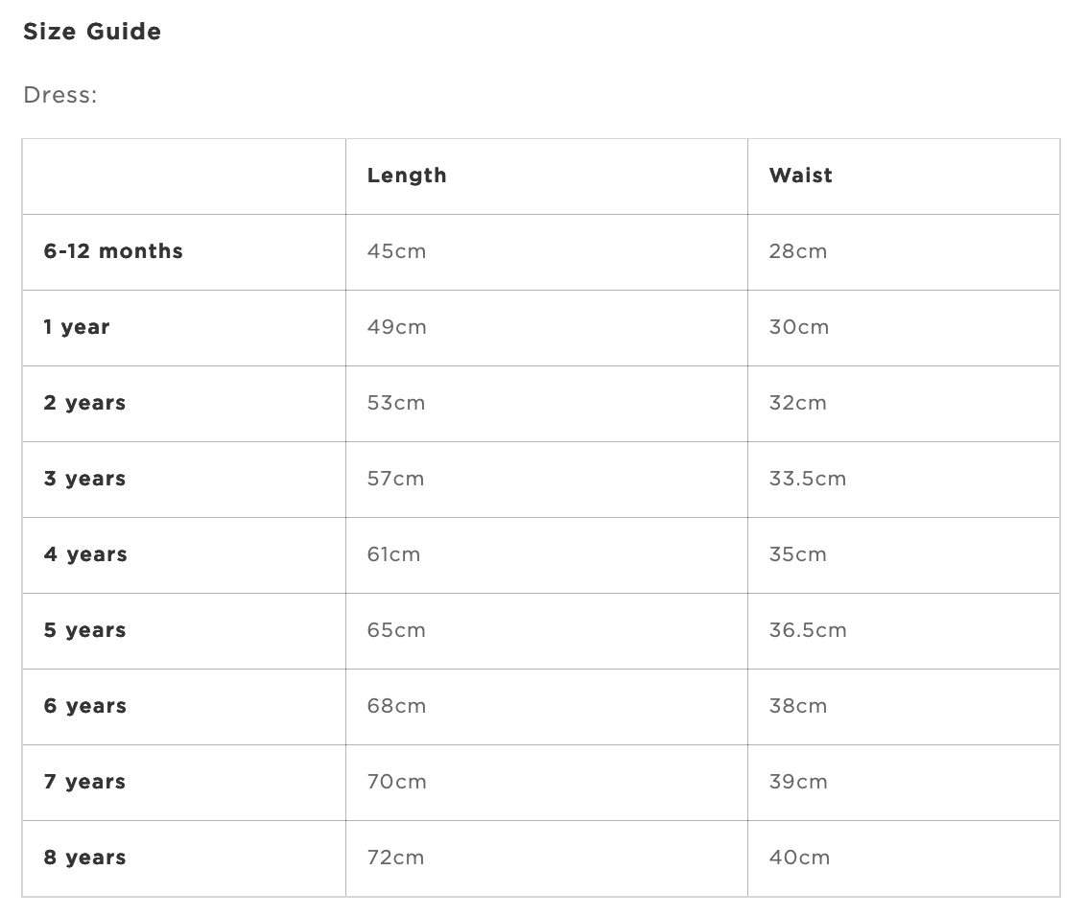Image resolution: width=1086 pixels, height=917 pixels.
Task: Click the 61cm length value
Action: 393,554
